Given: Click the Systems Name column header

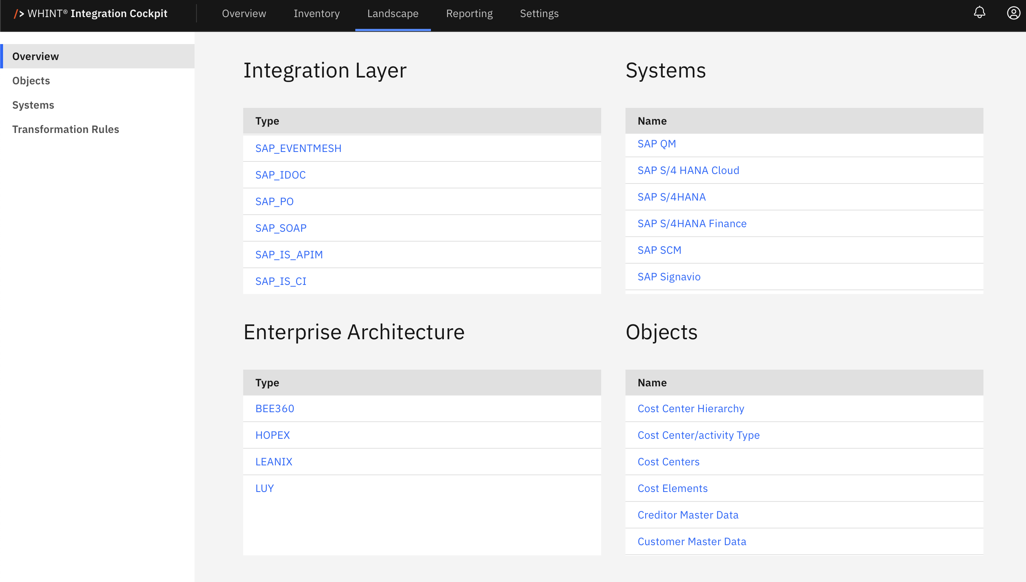Looking at the screenshot, I should coord(804,121).
